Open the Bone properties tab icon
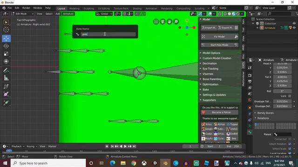298x167 pixels. tap(250, 132)
